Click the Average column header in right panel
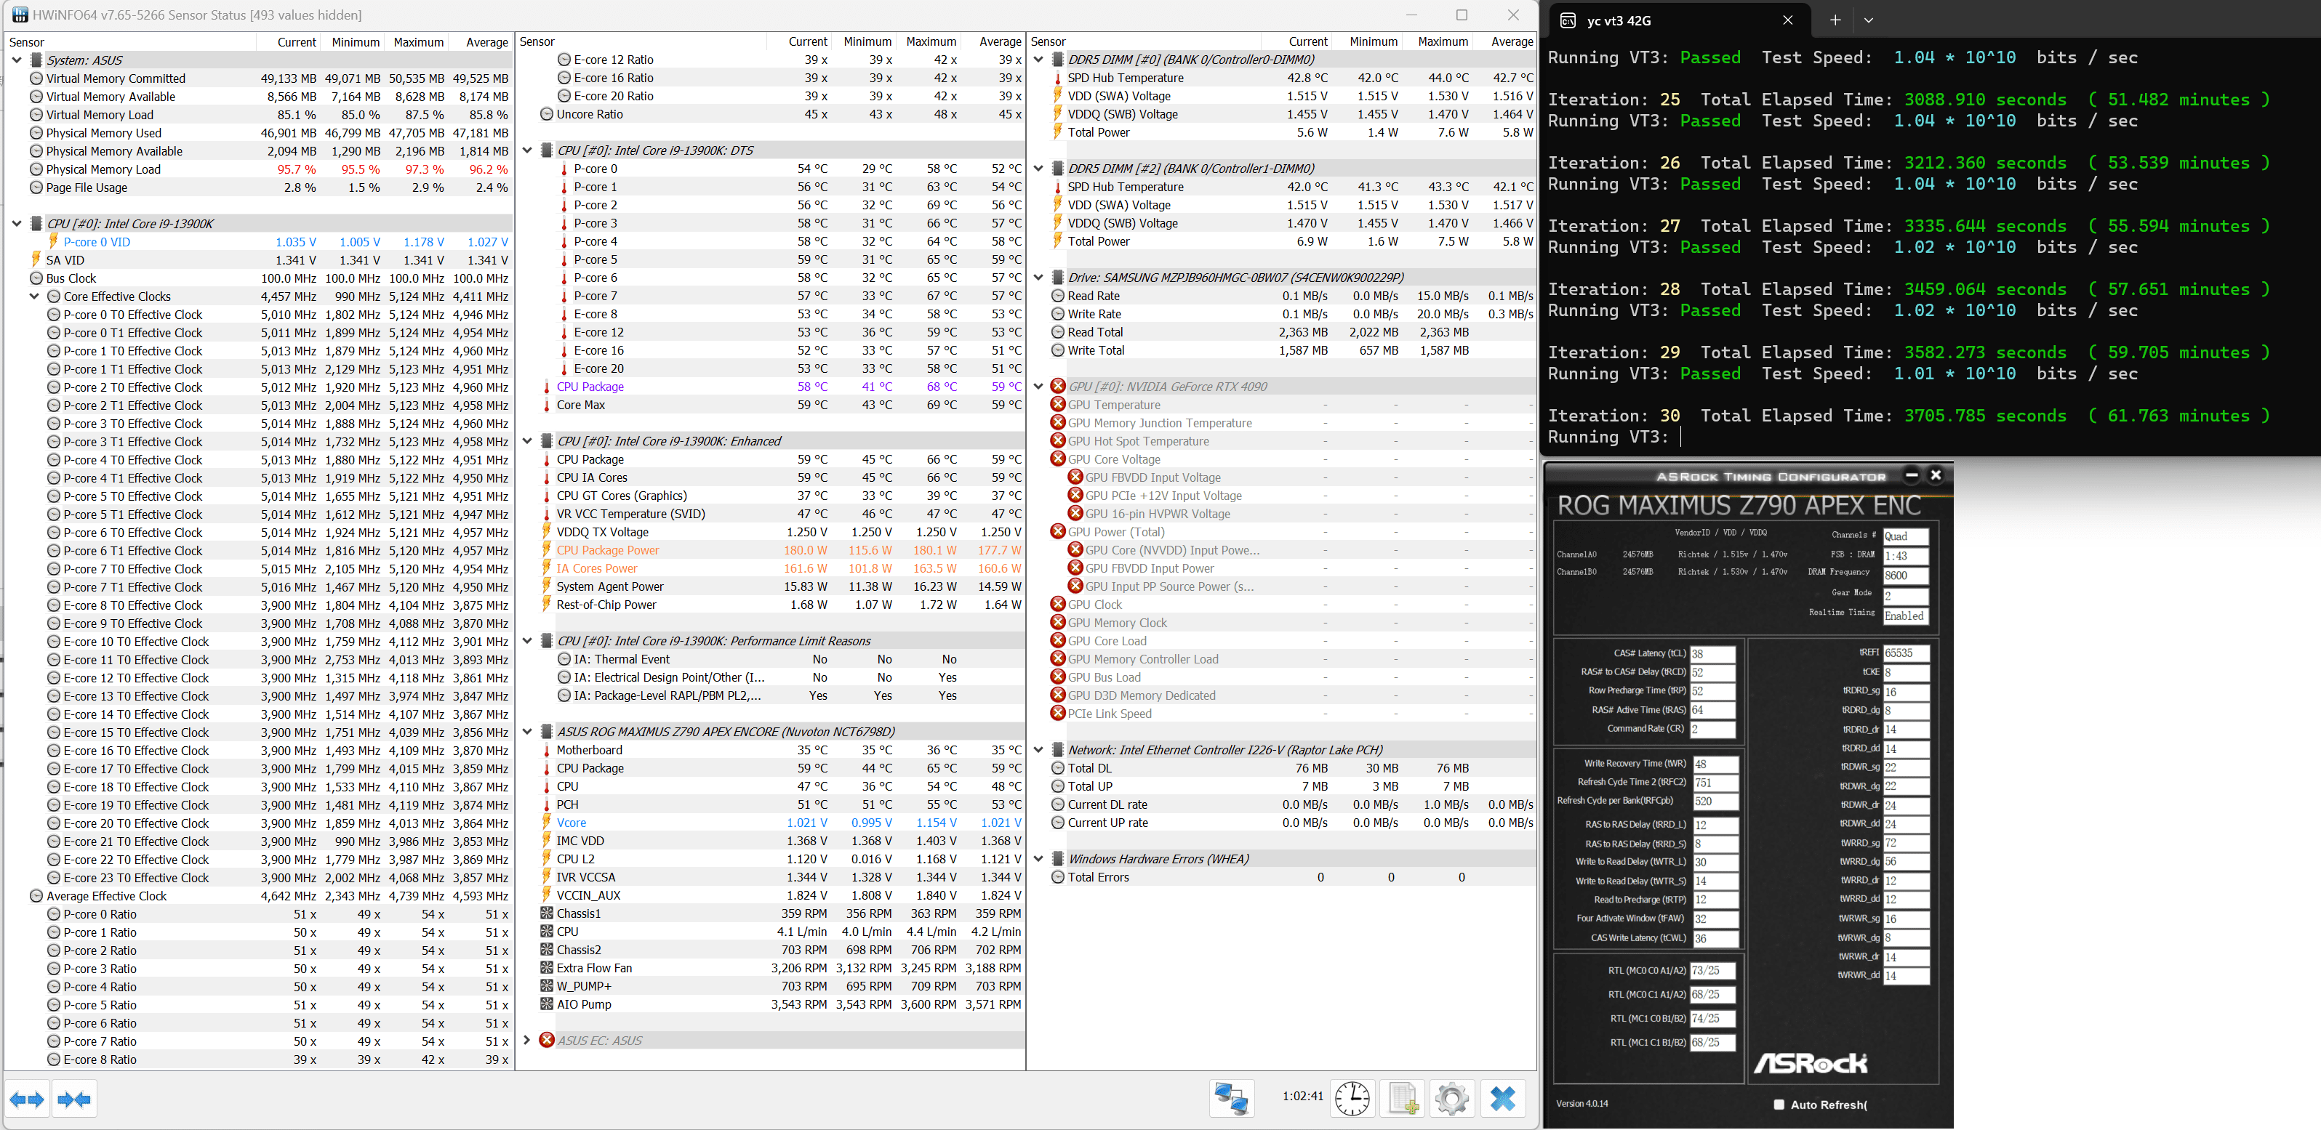This screenshot has height=1130, width=2321. coord(1511,41)
